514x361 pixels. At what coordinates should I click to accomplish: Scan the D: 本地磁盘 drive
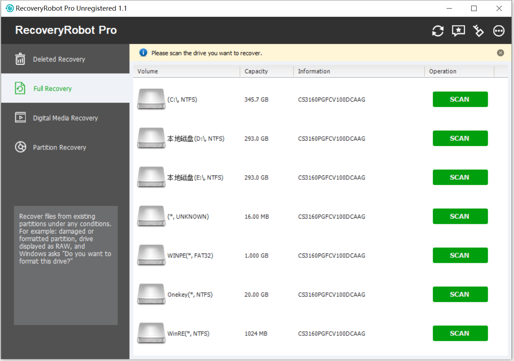460,138
